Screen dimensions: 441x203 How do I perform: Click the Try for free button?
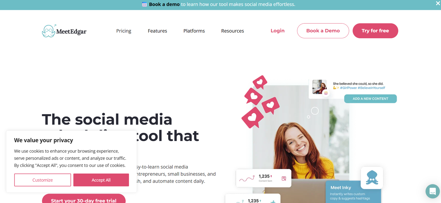[x=375, y=31]
